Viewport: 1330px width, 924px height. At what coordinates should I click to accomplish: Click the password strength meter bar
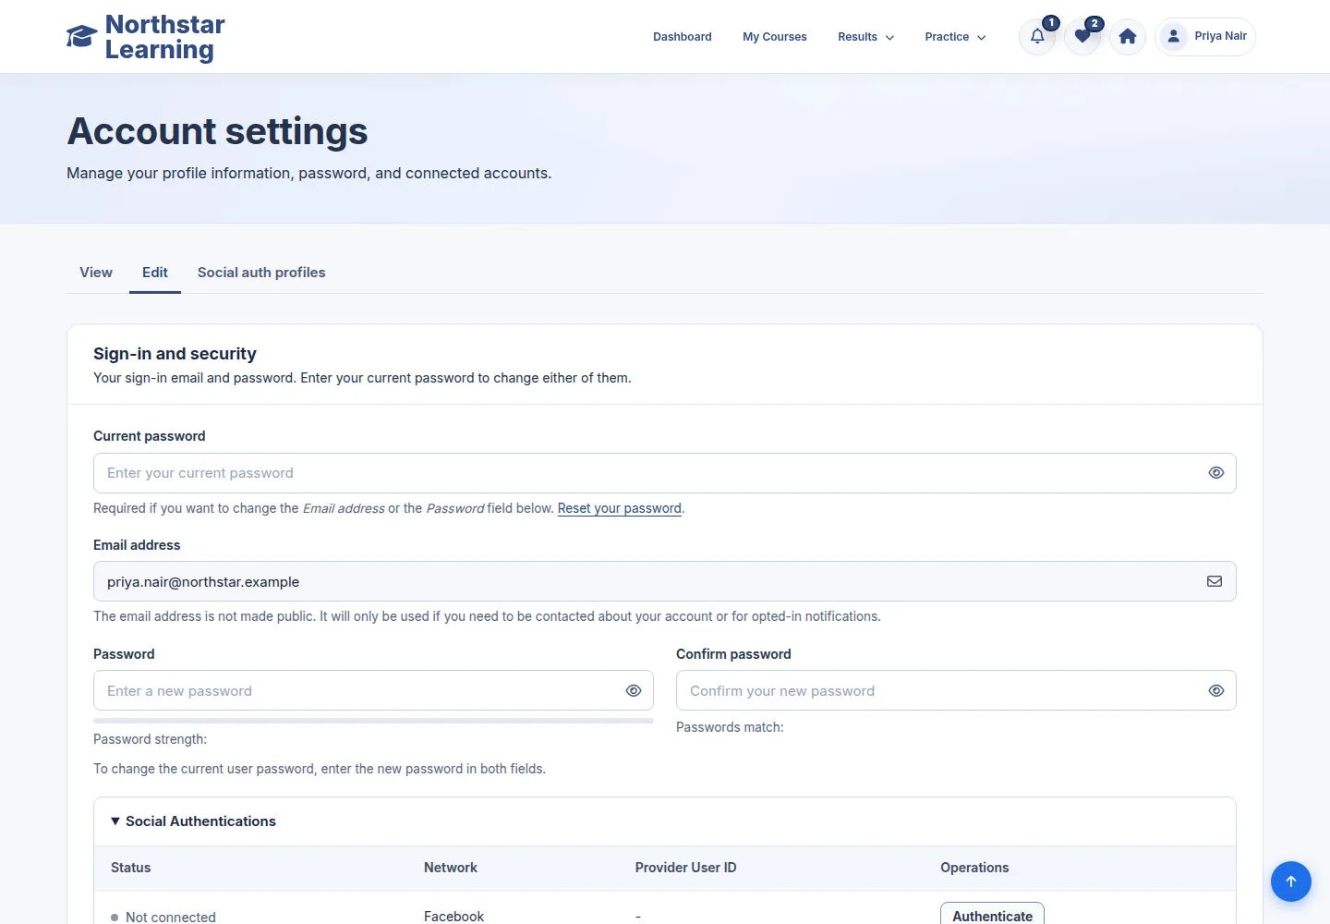373,721
